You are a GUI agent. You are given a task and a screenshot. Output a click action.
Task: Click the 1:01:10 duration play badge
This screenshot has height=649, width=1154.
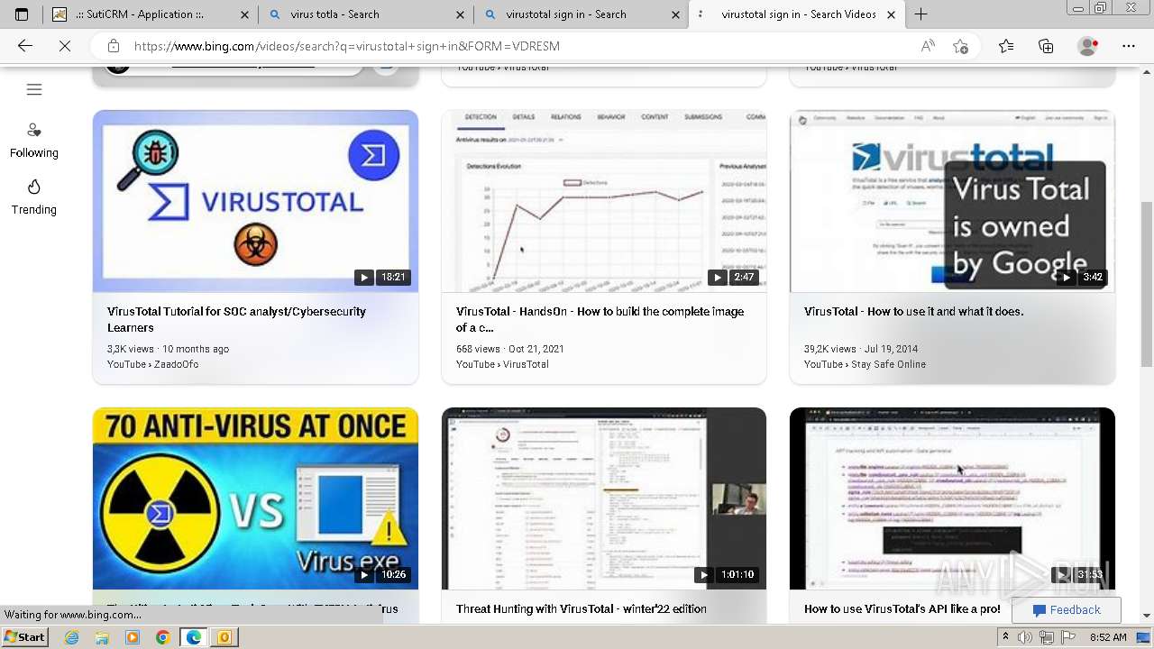(x=727, y=575)
